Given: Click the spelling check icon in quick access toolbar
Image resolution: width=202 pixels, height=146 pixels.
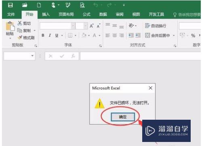Looking at the screenshot, I should (x=68, y=5).
